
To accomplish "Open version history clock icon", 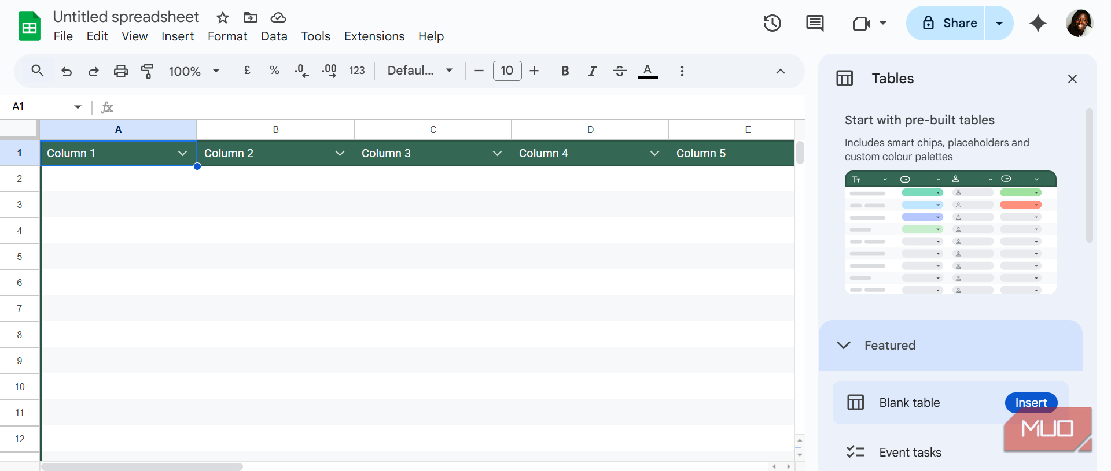I will (x=772, y=23).
